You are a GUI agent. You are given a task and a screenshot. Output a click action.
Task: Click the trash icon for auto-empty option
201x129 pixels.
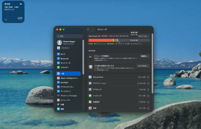point(91,67)
